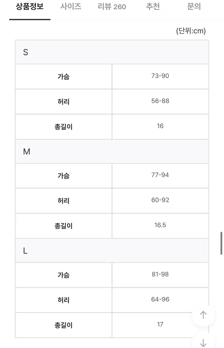224x348 pixels.
Task: Select the S size header row
Action: coord(112,52)
